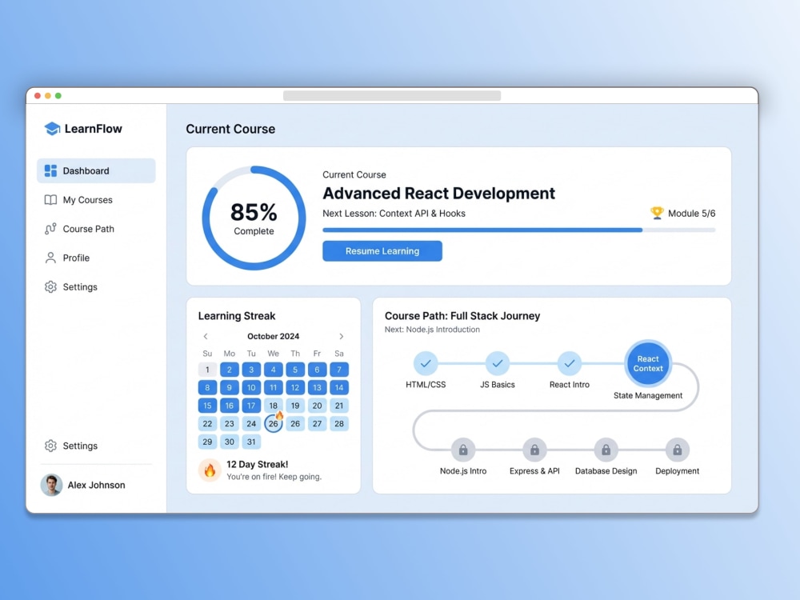The height and width of the screenshot is (600, 800).
Task: Click the gear icon below Profile
Action: [x=50, y=286]
